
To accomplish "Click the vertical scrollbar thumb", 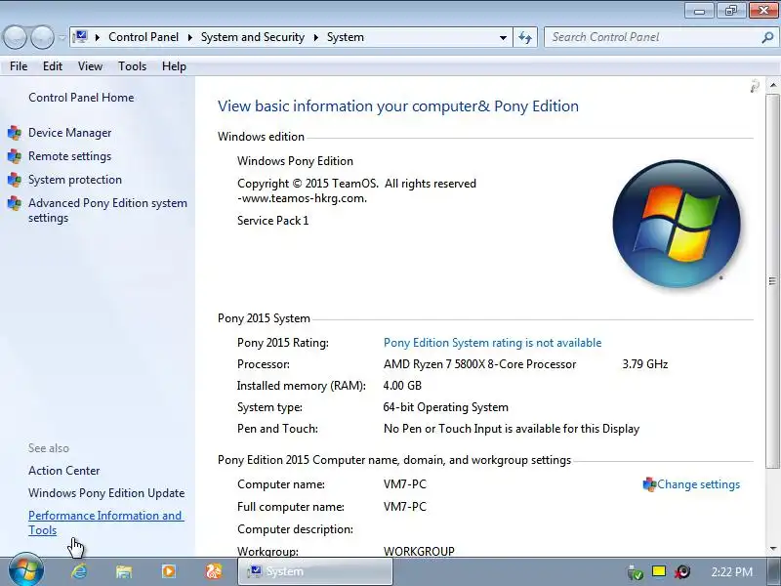I will pos(773,280).
